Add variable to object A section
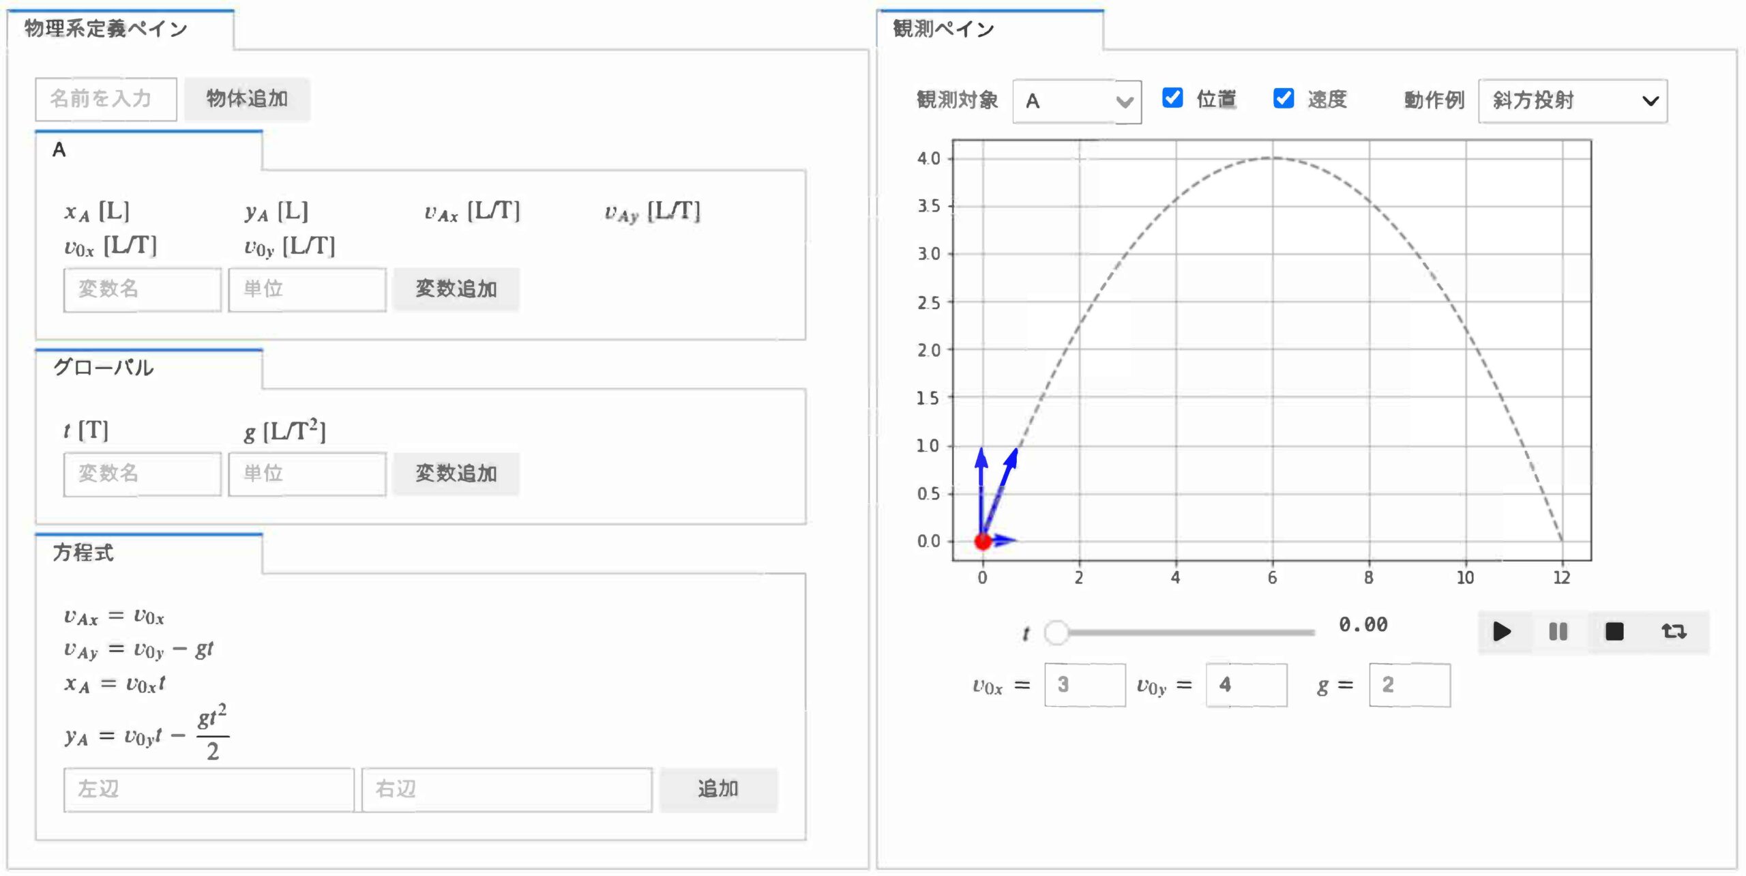The width and height of the screenshot is (1746, 876). [456, 289]
